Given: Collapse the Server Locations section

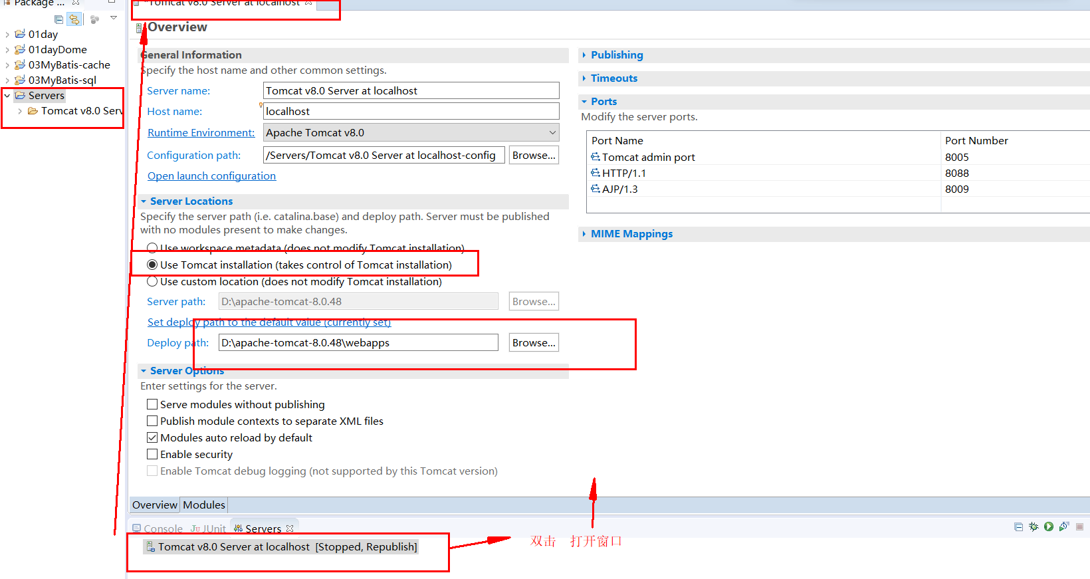Looking at the screenshot, I should 144,201.
